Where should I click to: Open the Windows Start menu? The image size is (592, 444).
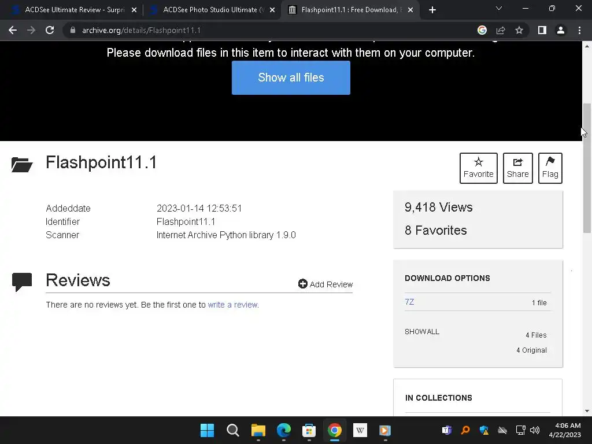pyautogui.click(x=207, y=430)
